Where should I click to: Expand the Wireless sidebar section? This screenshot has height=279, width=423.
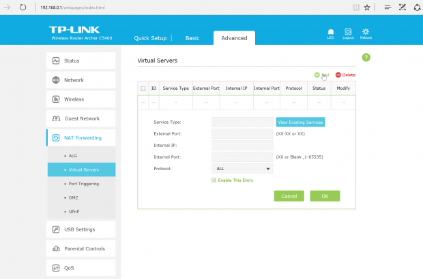[x=81, y=99]
